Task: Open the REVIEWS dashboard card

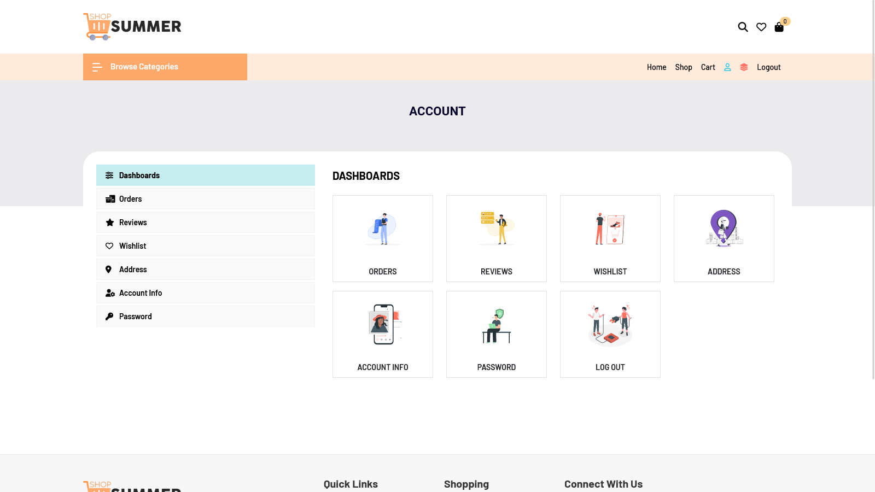Action: [x=496, y=238]
